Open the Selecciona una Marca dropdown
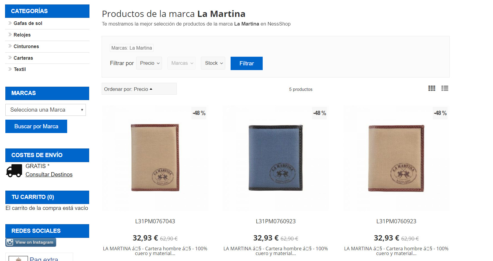 tap(45, 110)
